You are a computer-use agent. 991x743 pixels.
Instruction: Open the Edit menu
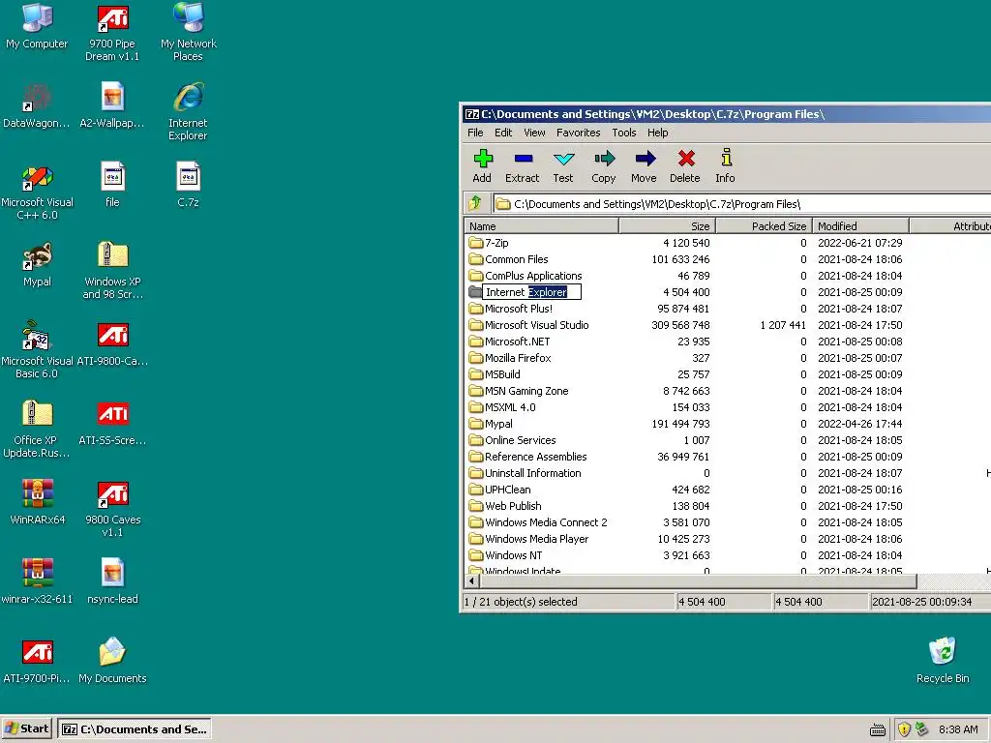tap(503, 133)
